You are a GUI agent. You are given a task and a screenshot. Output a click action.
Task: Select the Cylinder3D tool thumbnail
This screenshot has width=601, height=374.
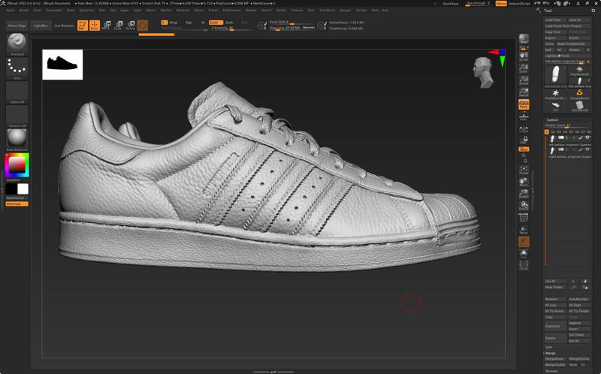pyautogui.click(x=579, y=106)
